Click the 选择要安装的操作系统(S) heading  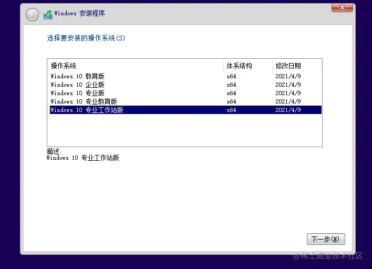click(x=86, y=38)
